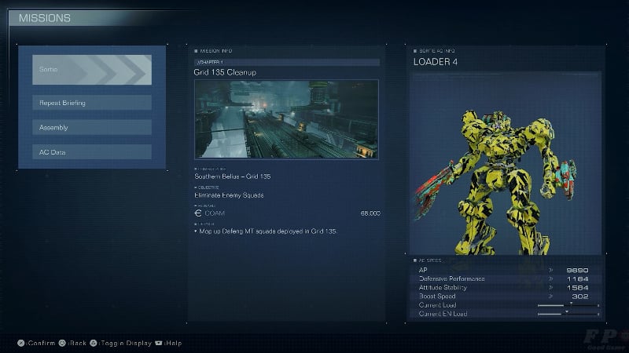Click the Back button prompt icon

coord(62,343)
